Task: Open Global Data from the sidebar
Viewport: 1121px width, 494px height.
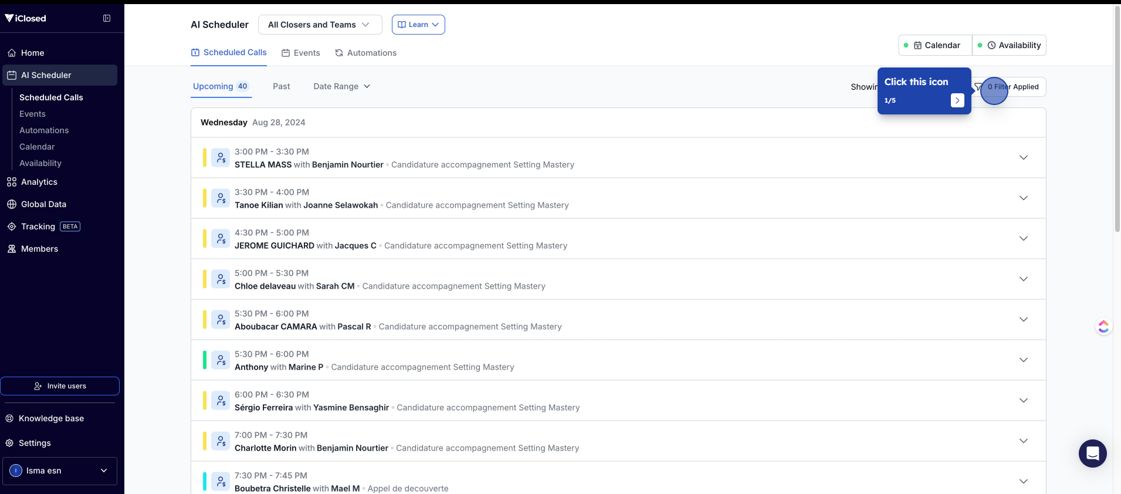Action: point(43,204)
